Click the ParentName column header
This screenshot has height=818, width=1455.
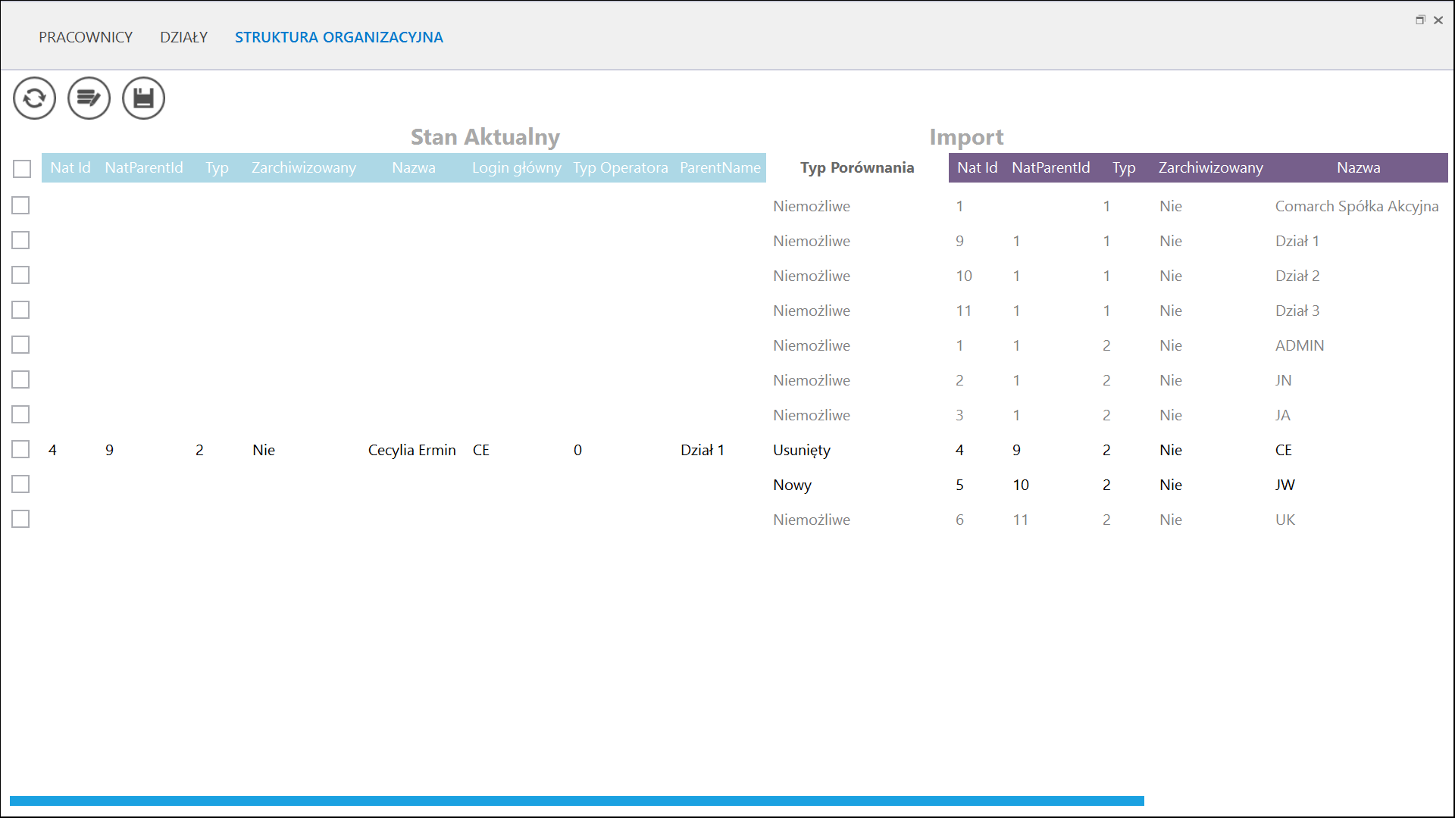coord(720,167)
